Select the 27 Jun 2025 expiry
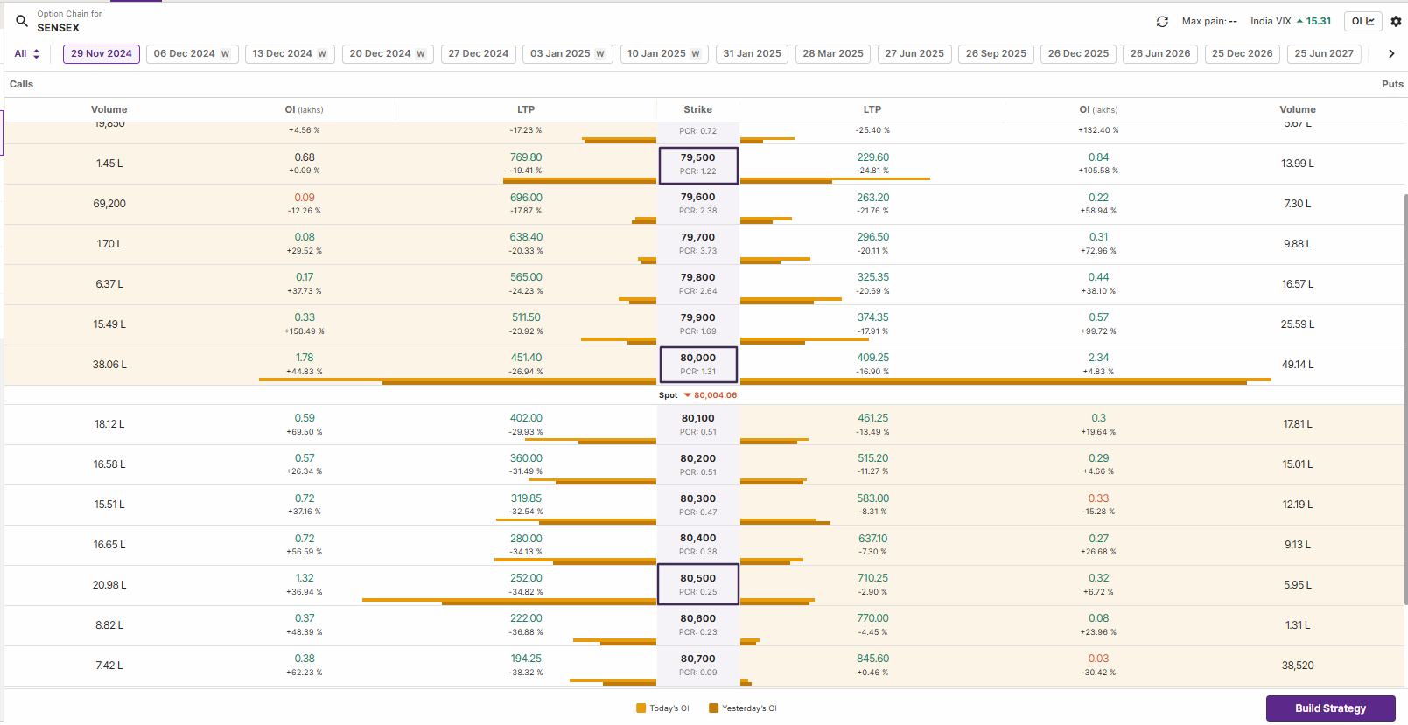Screen dimensions: 1408x725 click(x=914, y=53)
